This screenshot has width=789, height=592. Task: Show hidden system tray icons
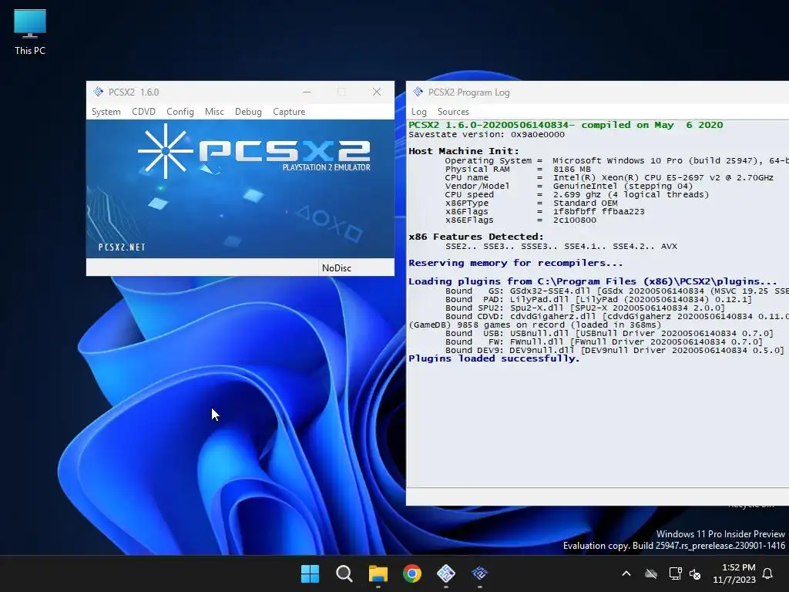click(x=626, y=573)
